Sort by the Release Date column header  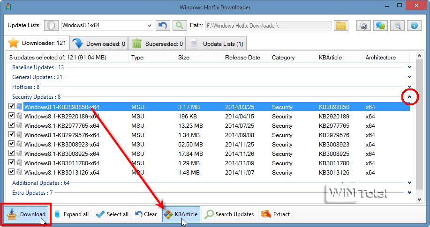coord(245,58)
